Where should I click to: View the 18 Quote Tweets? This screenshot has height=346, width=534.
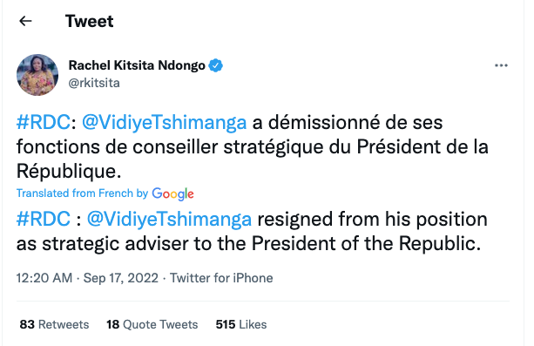[152, 324]
